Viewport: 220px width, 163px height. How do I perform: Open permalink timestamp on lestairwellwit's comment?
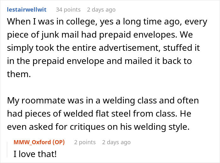coord(101,10)
